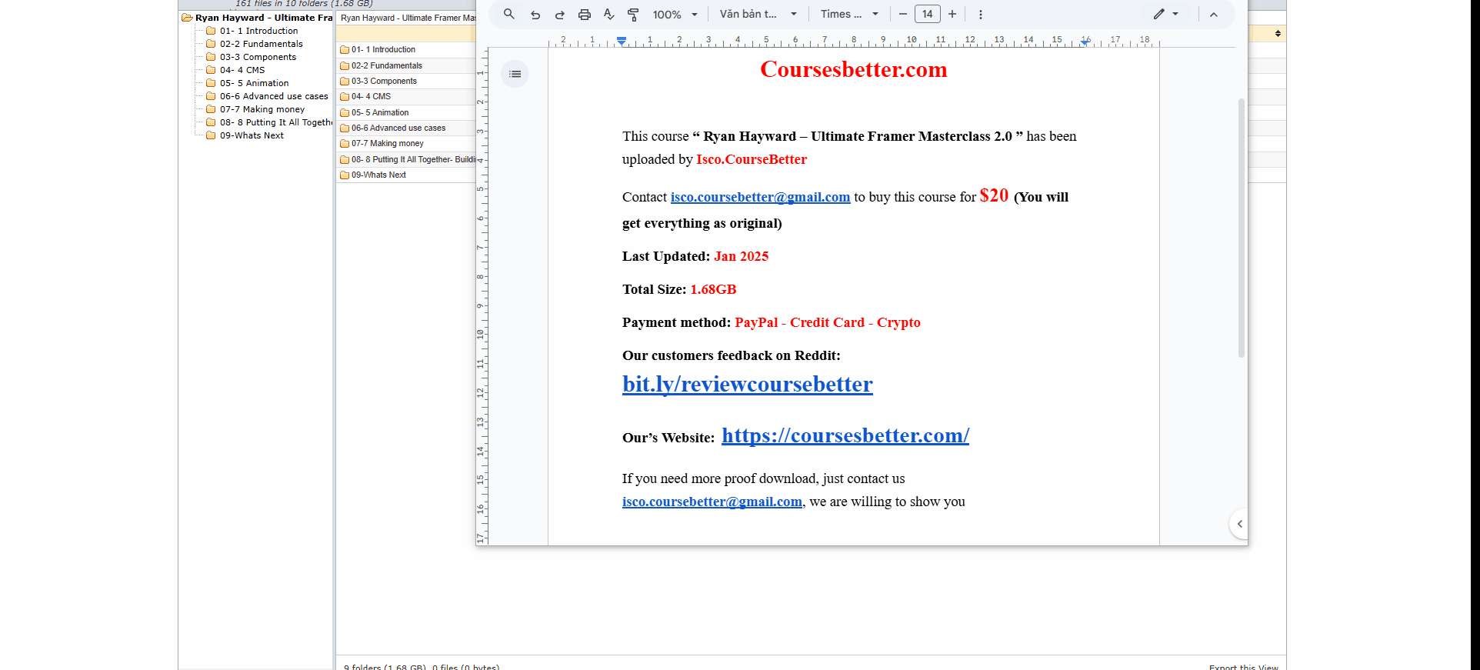Screen dimensions: 1480x670
Task: Click '02-2 Fundamentals' row in file list
Action: [406, 65]
